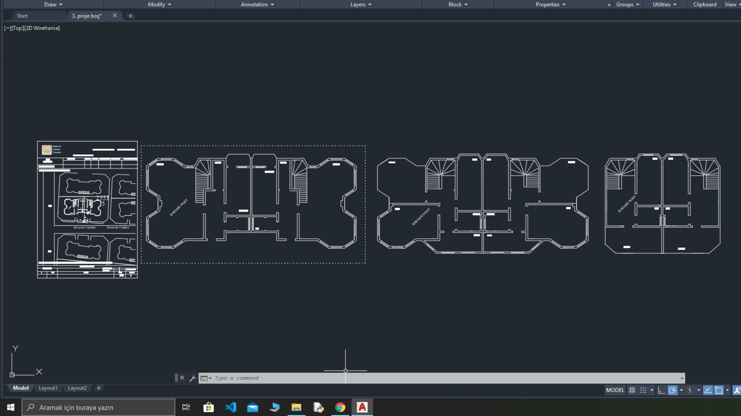Open snap mode settings dropdown arrow

pos(652,390)
